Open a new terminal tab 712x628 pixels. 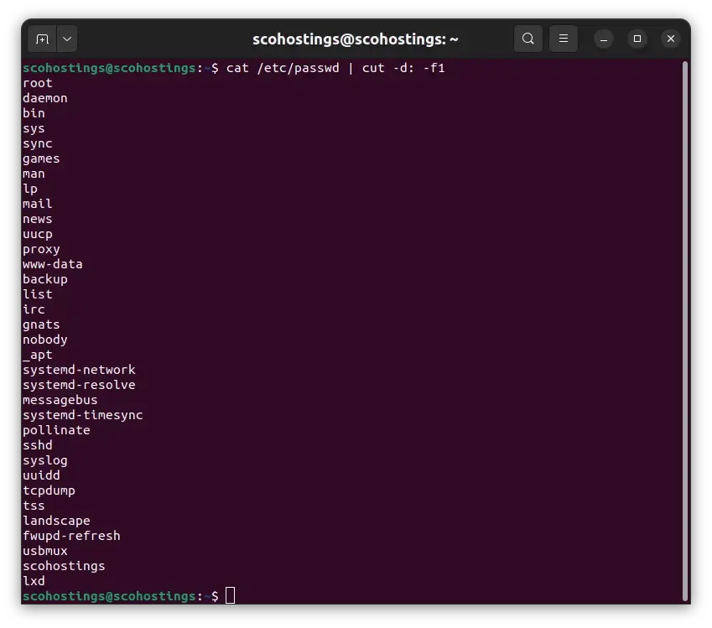click(x=44, y=39)
